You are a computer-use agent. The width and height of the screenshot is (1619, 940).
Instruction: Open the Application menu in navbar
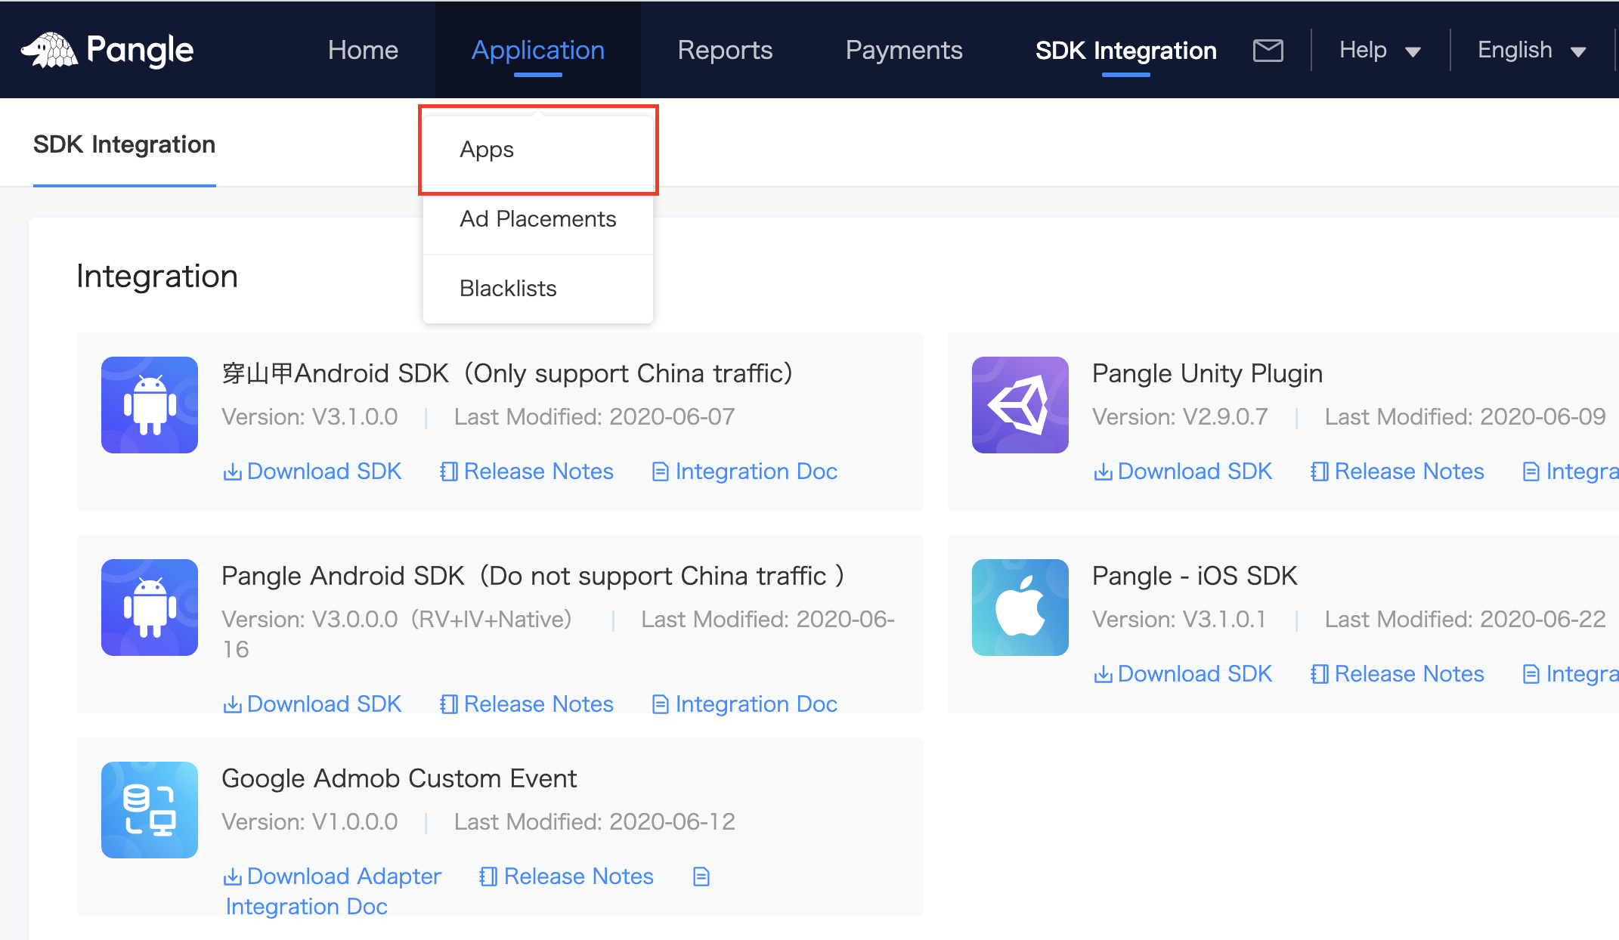coord(537,50)
